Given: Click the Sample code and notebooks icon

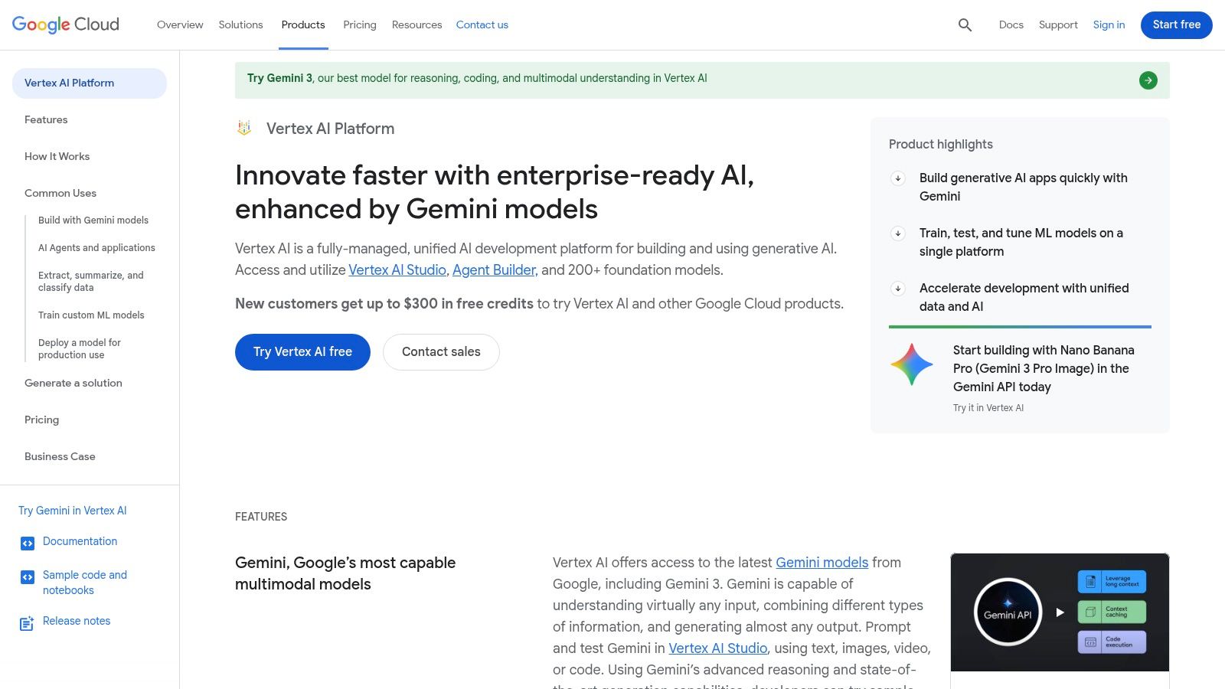Looking at the screenshot, I should click(x=28, y=577).
